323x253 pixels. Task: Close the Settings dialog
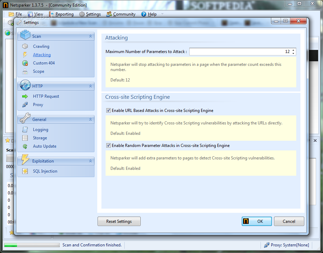[x=298, y=21]
